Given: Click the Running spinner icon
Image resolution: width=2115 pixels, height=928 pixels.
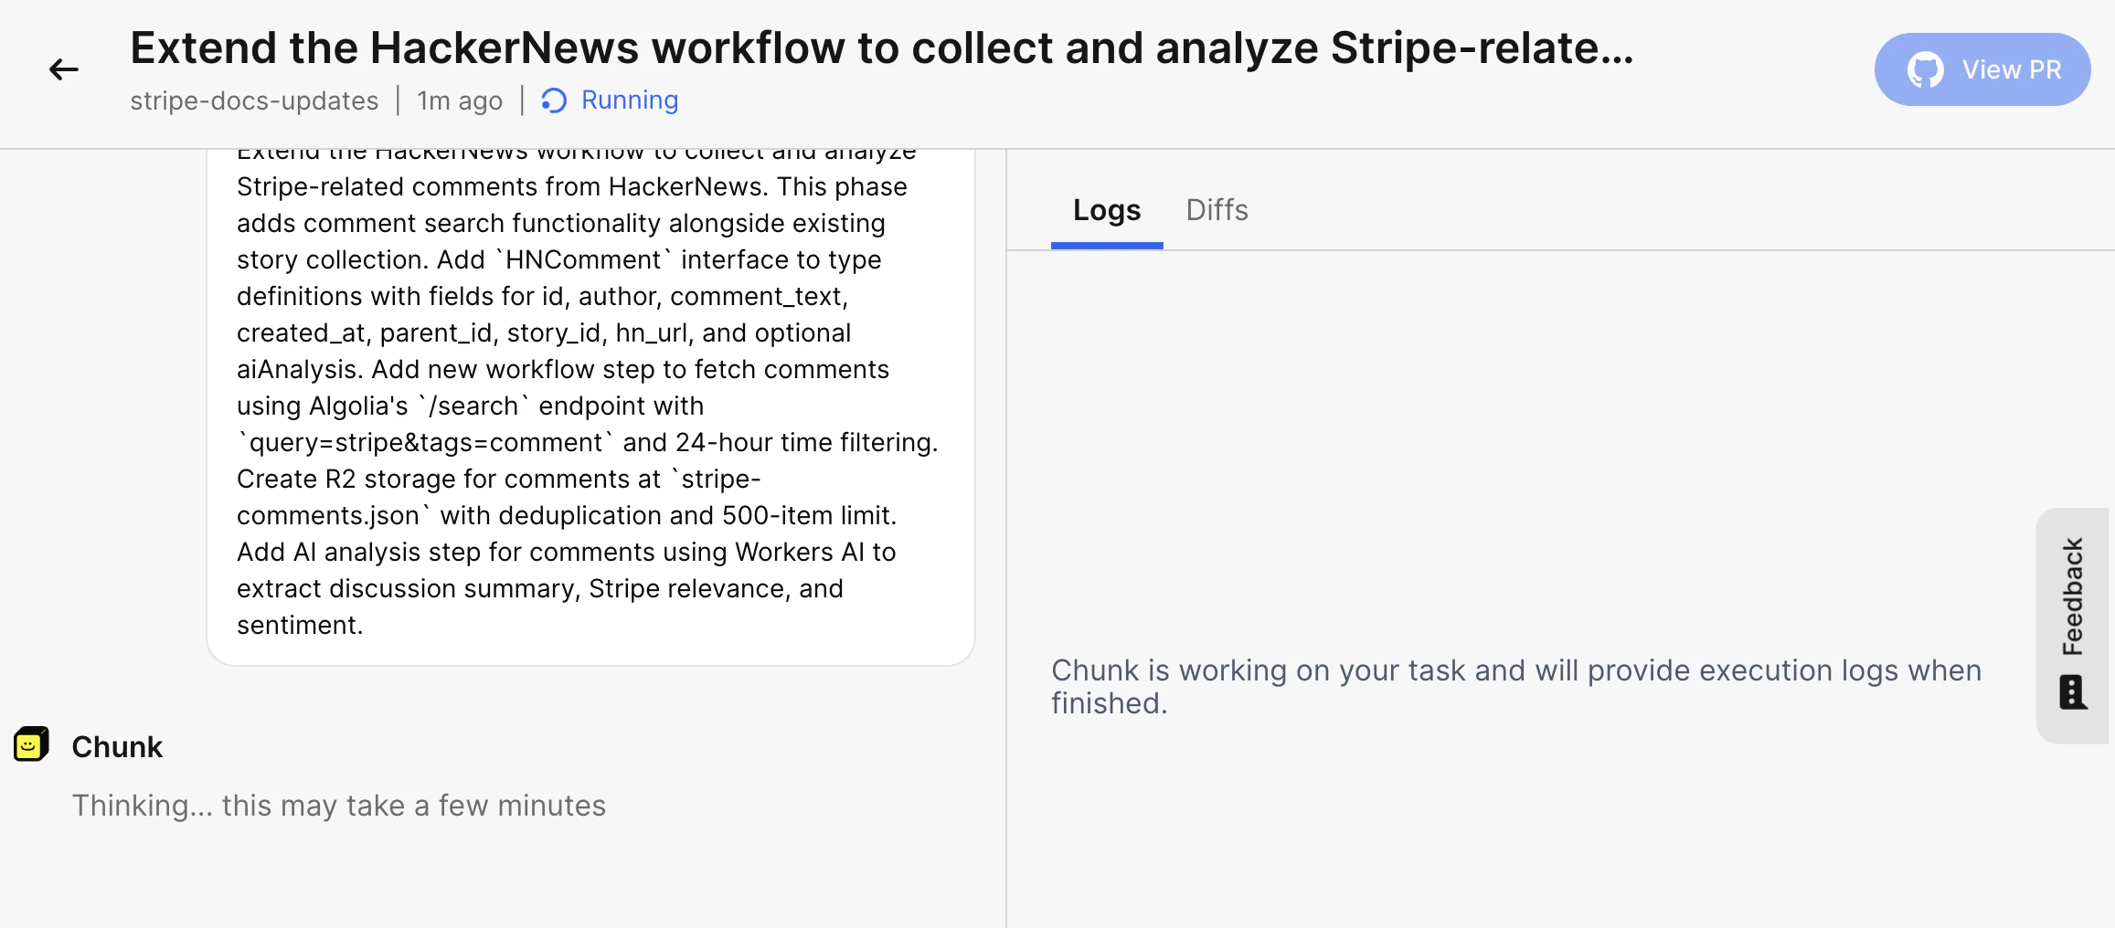Looking at the screenshot, I should (554, 100).
